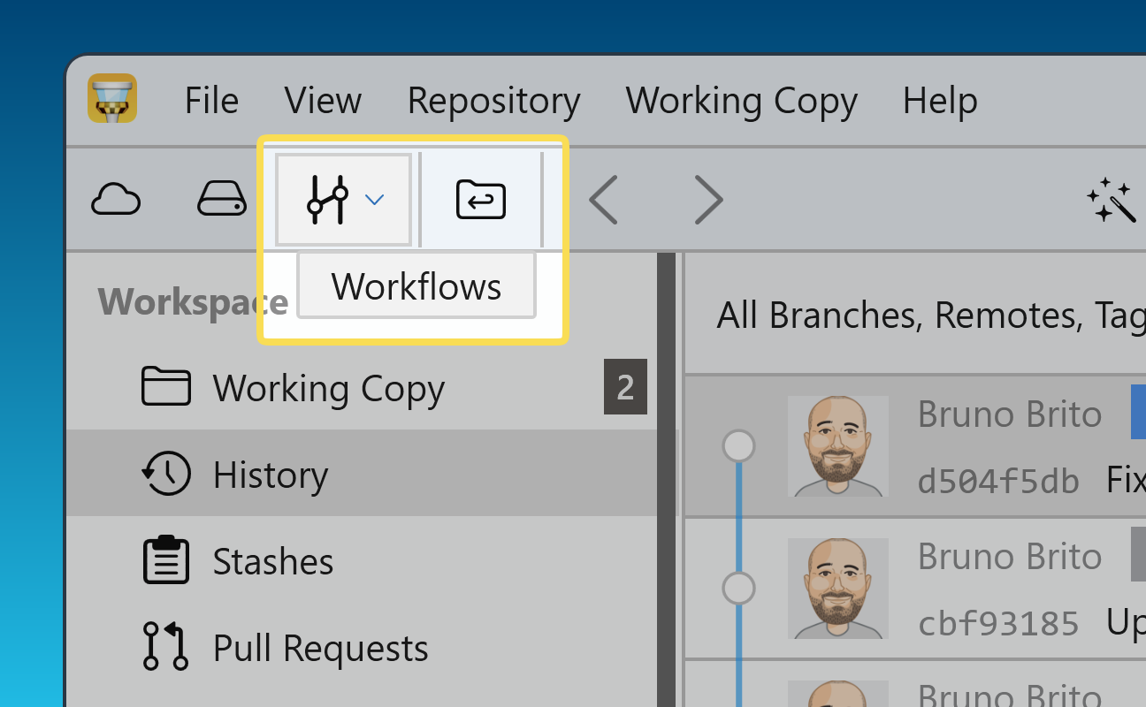Click the cloud services icon
This screenshot has width=1146, height=707.
click(x=116, y=199)
